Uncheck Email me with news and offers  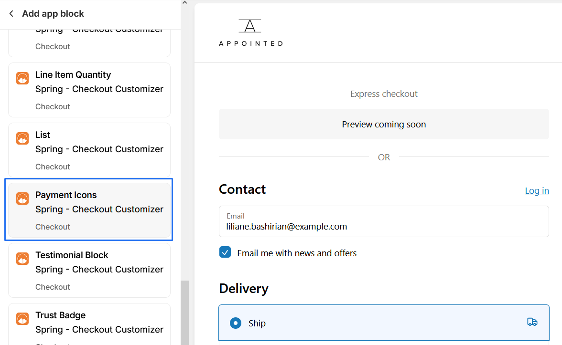(225, 252)
